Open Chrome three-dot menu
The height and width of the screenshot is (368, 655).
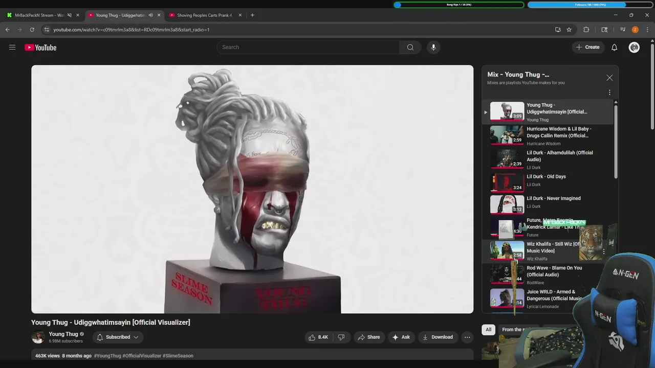coord(647,30)
